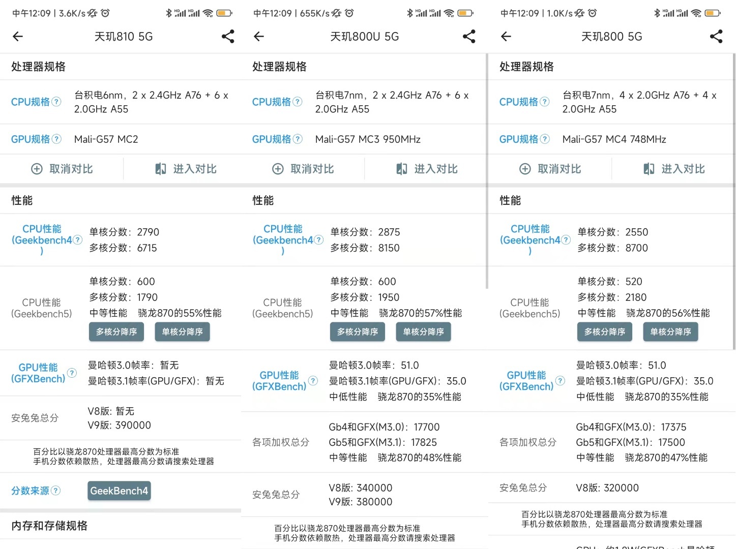Viewport: 736px width, 549px height.
Task: Select the title 天玑800U 5G
Action: [x=365, y=37]
